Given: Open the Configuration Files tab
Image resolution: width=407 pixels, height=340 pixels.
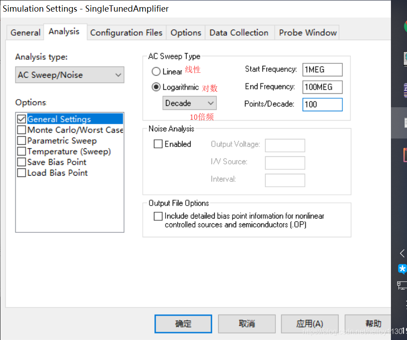Looking at the screenshot, I should (126, 33).
